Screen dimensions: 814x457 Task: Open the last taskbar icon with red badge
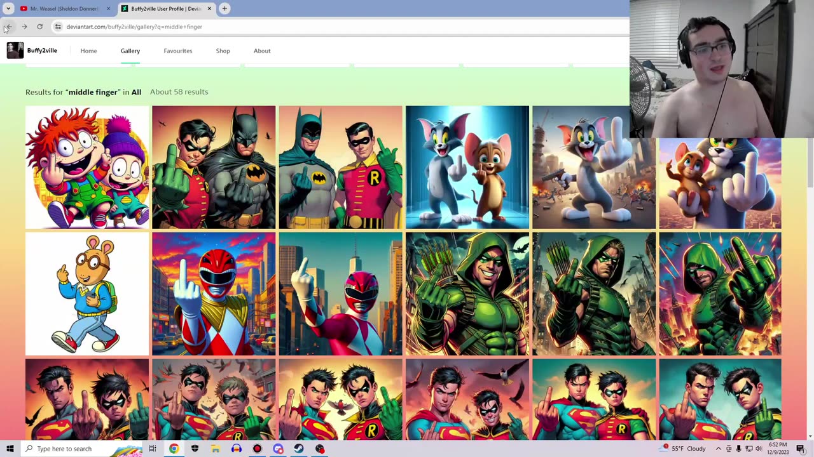[320, 449]
